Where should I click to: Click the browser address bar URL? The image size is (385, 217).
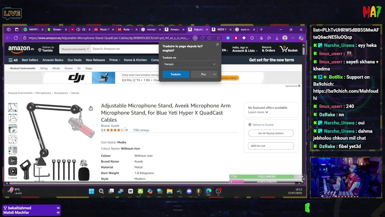[109, 38]
